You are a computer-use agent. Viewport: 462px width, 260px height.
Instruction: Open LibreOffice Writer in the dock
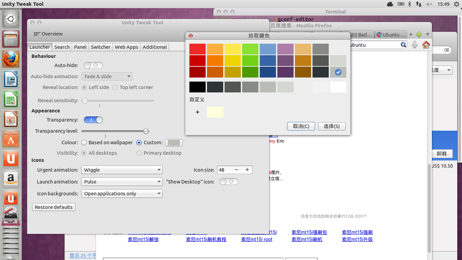pyautogui.click(x=11, y=79)
